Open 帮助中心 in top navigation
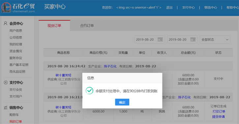The height and width of the screenshot is (124, 239). (233, 8)
